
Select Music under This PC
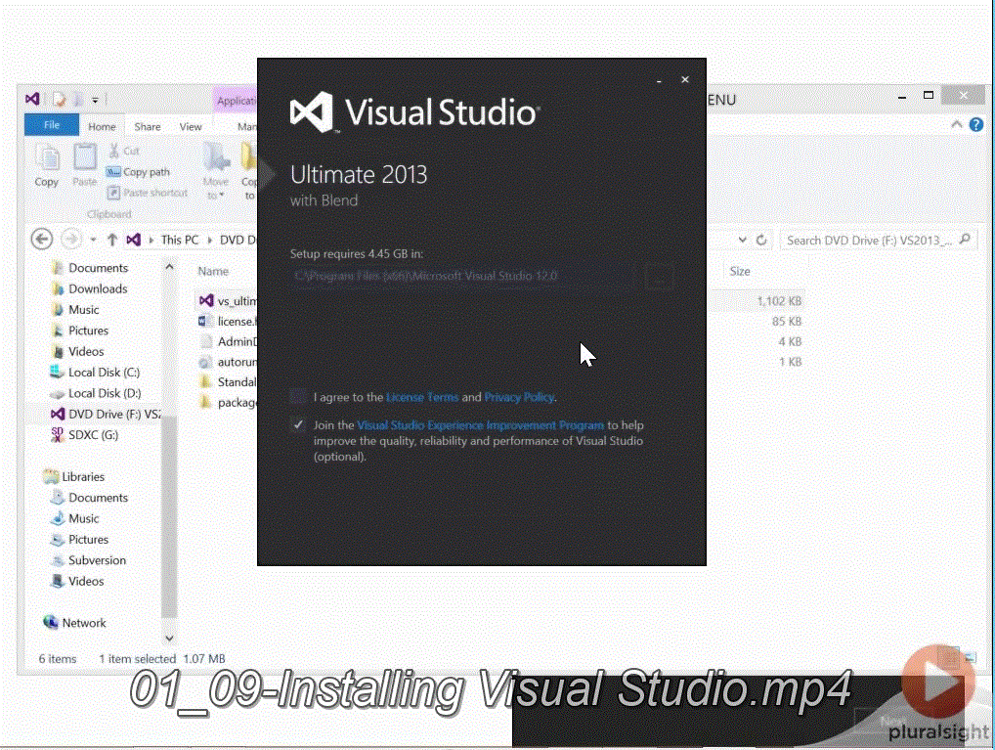75,310
